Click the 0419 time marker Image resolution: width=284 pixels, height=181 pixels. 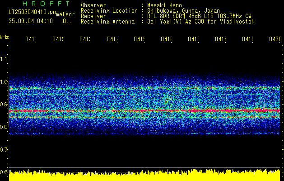pyautogui.click(x=247, y=39)
